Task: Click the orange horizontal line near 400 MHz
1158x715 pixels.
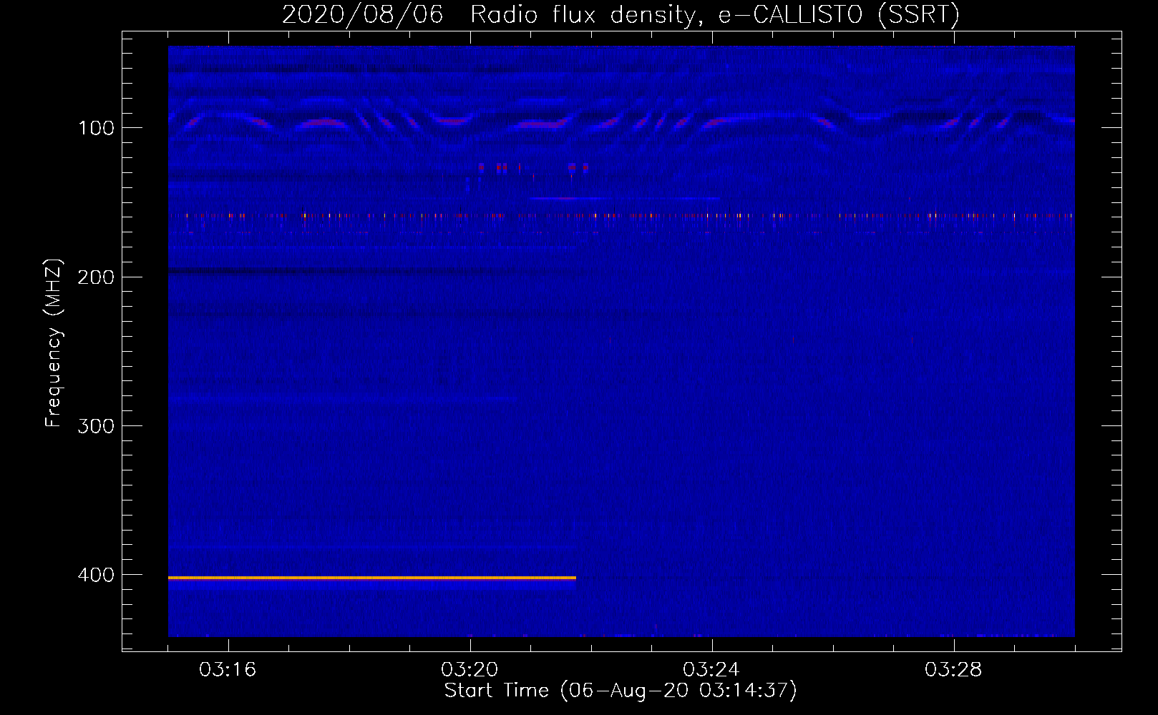Action: coord(372,578)
